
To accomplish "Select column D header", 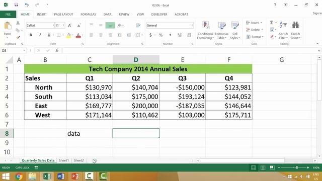I will [x=136, y=60].
